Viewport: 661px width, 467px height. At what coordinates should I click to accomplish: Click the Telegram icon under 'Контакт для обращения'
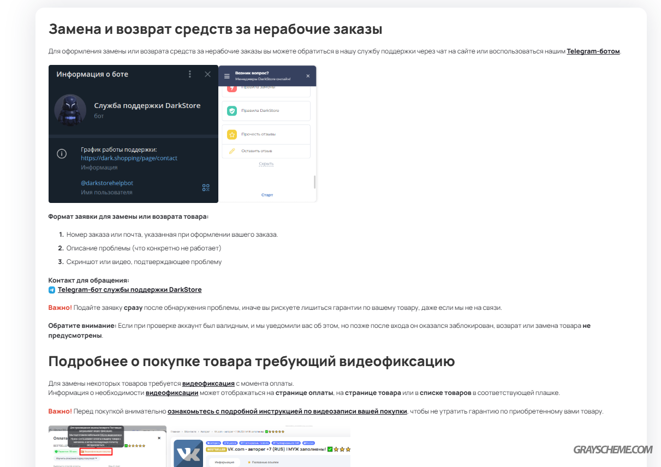tap(52, 290)
